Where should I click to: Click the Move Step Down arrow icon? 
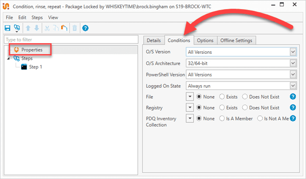37,28
